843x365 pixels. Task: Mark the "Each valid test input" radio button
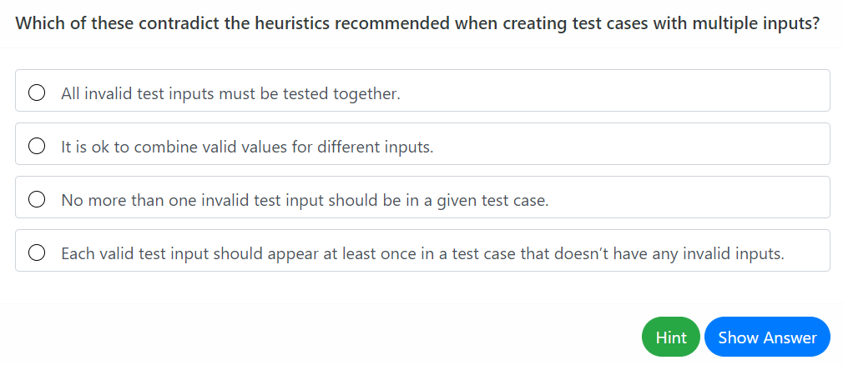37,253
